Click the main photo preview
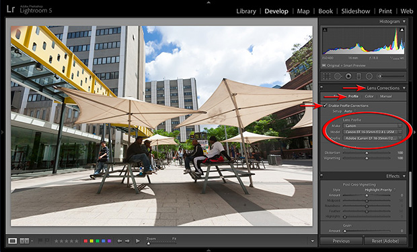417x252 pixels. point(161,126)
